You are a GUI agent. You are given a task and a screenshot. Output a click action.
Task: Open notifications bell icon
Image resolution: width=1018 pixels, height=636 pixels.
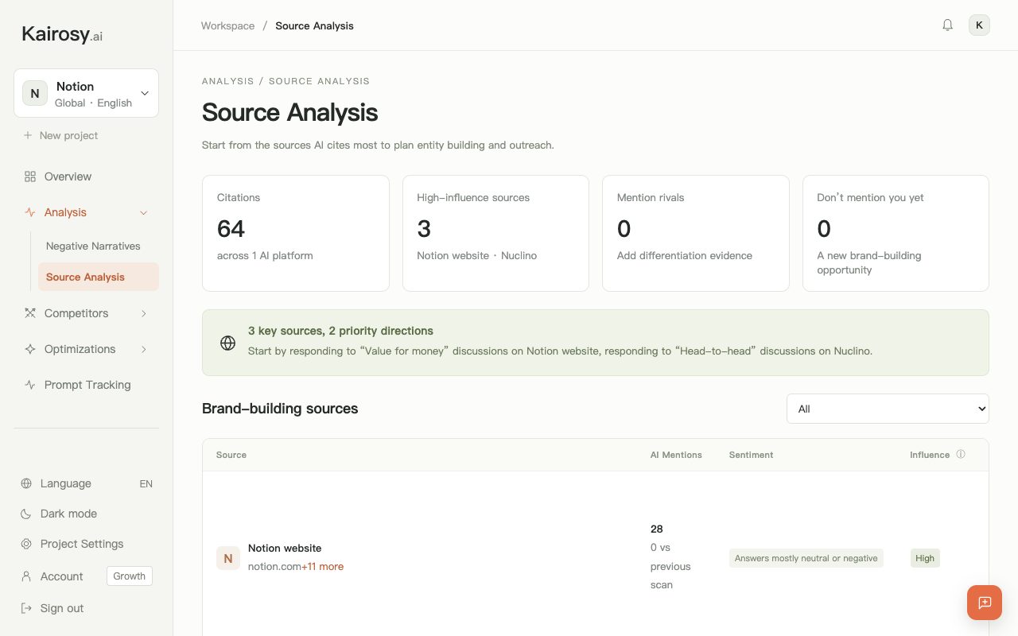point(947,25)
